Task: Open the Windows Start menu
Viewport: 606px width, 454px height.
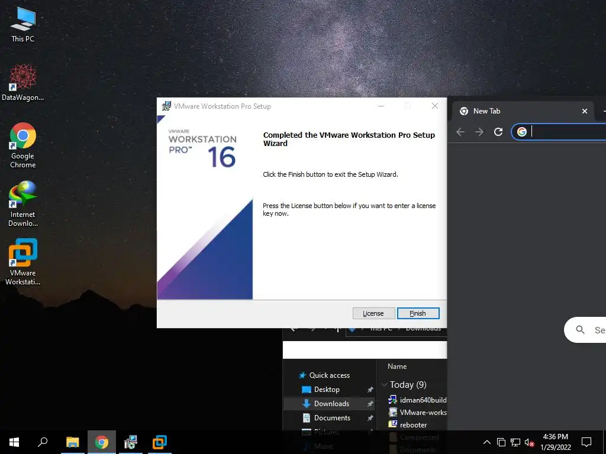Action: (x=14, y=442)
